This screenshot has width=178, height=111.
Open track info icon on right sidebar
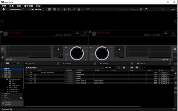[x=176, y=83]
